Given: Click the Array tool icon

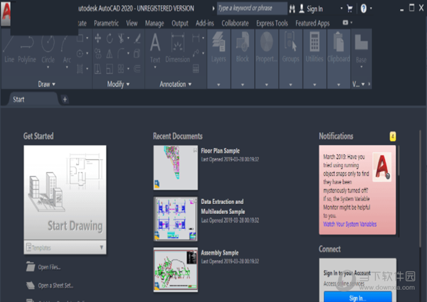Looking at the screenshot, I should [x=121, y=68].
